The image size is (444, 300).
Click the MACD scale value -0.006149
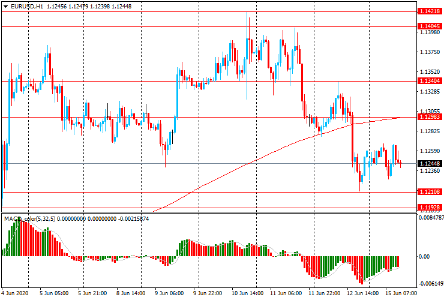pyautogui.click(x=430, y=284)
